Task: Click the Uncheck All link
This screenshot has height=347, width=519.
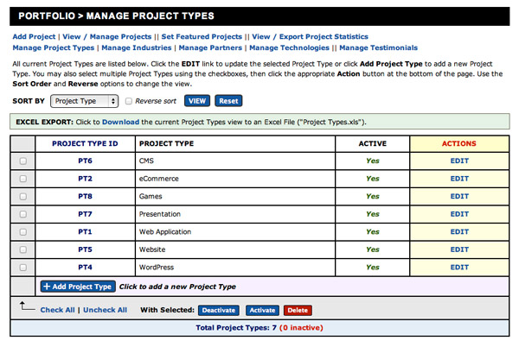Action: point(105,310)
